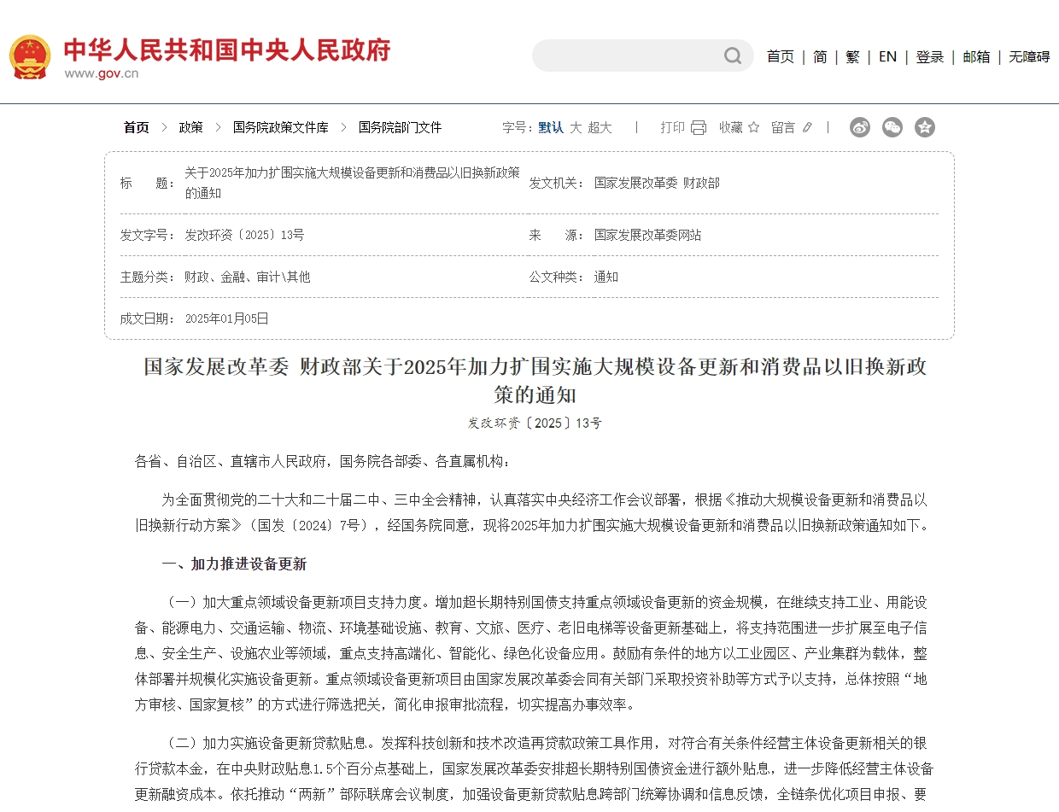Screen dimensions: 1059x812
Task: Go to 国务院政策文件库 breadcrumb
Action: 280,127
